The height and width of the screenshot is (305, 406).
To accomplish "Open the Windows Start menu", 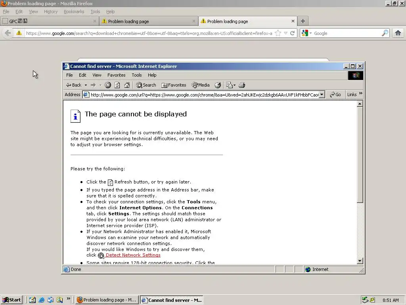I will pos(11,300).
